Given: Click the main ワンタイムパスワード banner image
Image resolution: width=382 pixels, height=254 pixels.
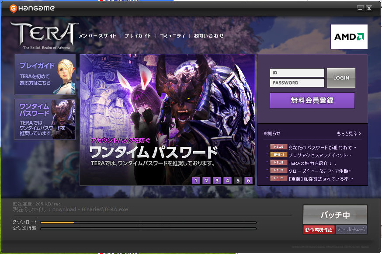Looking at the screenshot, I should [x=167, y=120].
